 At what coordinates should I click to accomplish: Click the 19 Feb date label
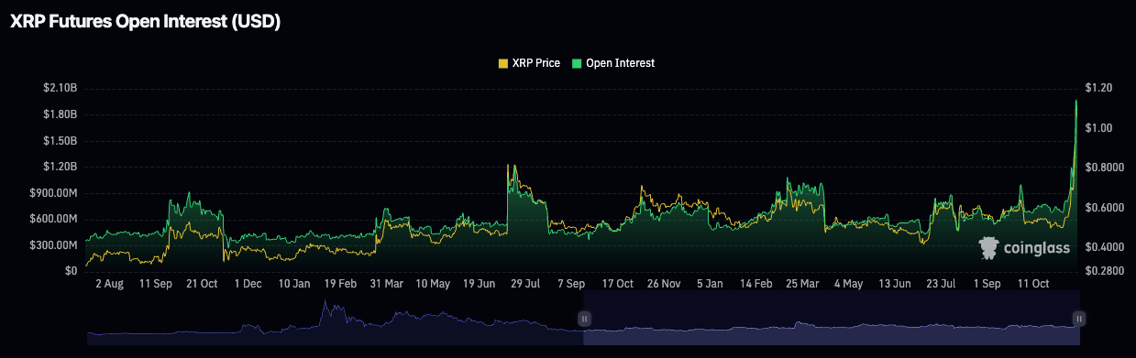(340, 285)
